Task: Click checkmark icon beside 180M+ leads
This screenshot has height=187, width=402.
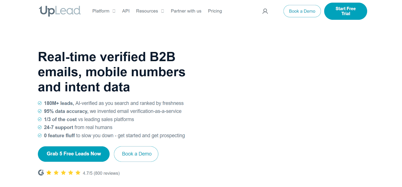Action: pyautogui.click(x=40, y=103)
